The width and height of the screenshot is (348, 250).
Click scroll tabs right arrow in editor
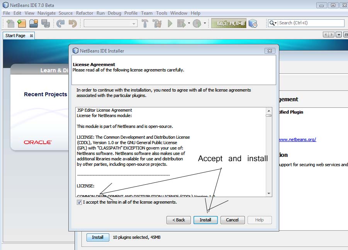331,35
